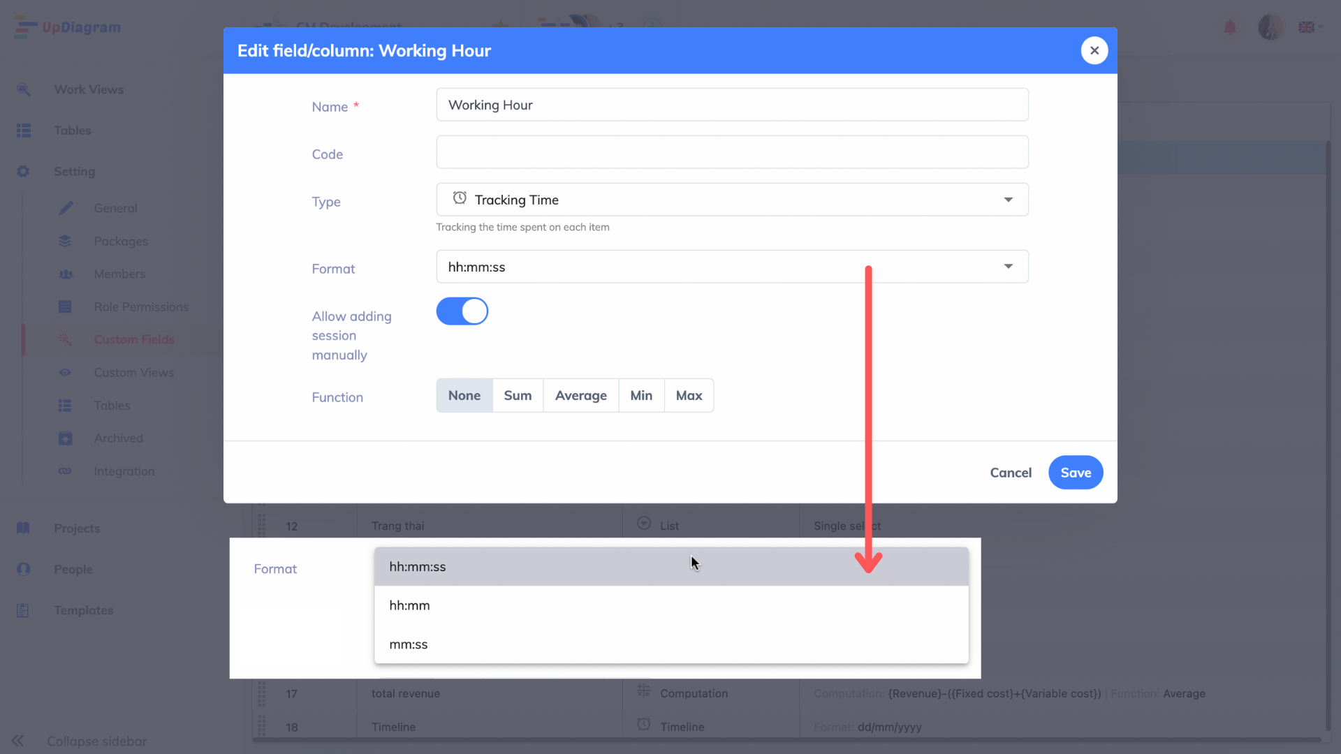Click the Members people icon

65,274
